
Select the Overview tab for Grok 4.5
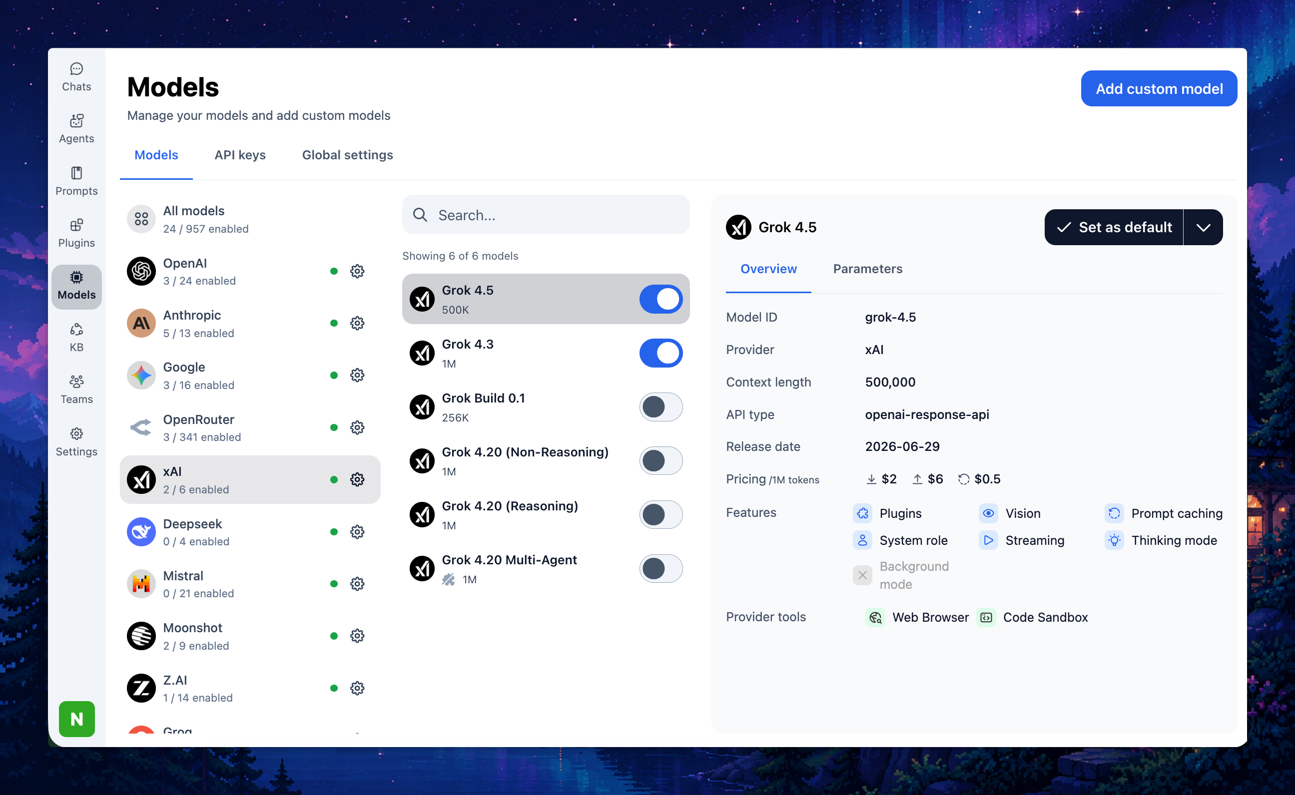point(768,269)
